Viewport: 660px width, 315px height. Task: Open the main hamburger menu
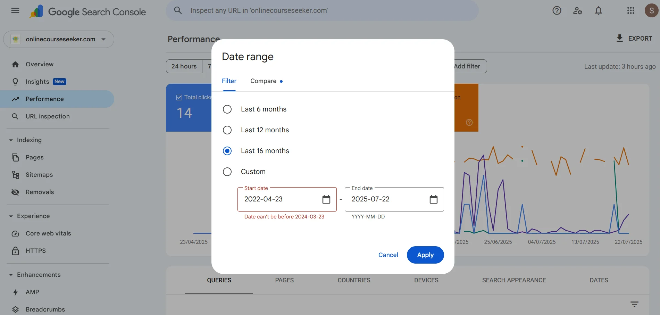tap(15, 10)
